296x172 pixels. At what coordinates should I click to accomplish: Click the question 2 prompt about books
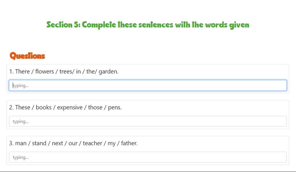[x=65, y=107]
